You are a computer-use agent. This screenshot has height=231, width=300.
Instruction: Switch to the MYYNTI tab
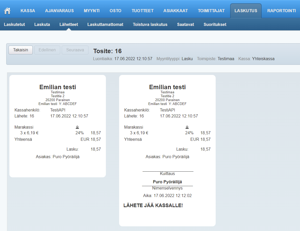[x=92, y=11]
